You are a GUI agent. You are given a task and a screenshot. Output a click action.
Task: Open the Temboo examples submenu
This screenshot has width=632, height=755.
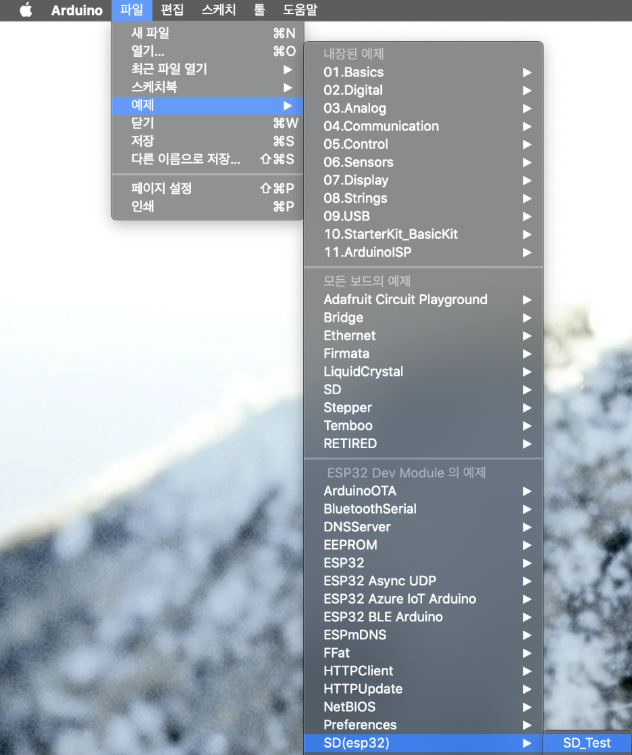(423, 426)
